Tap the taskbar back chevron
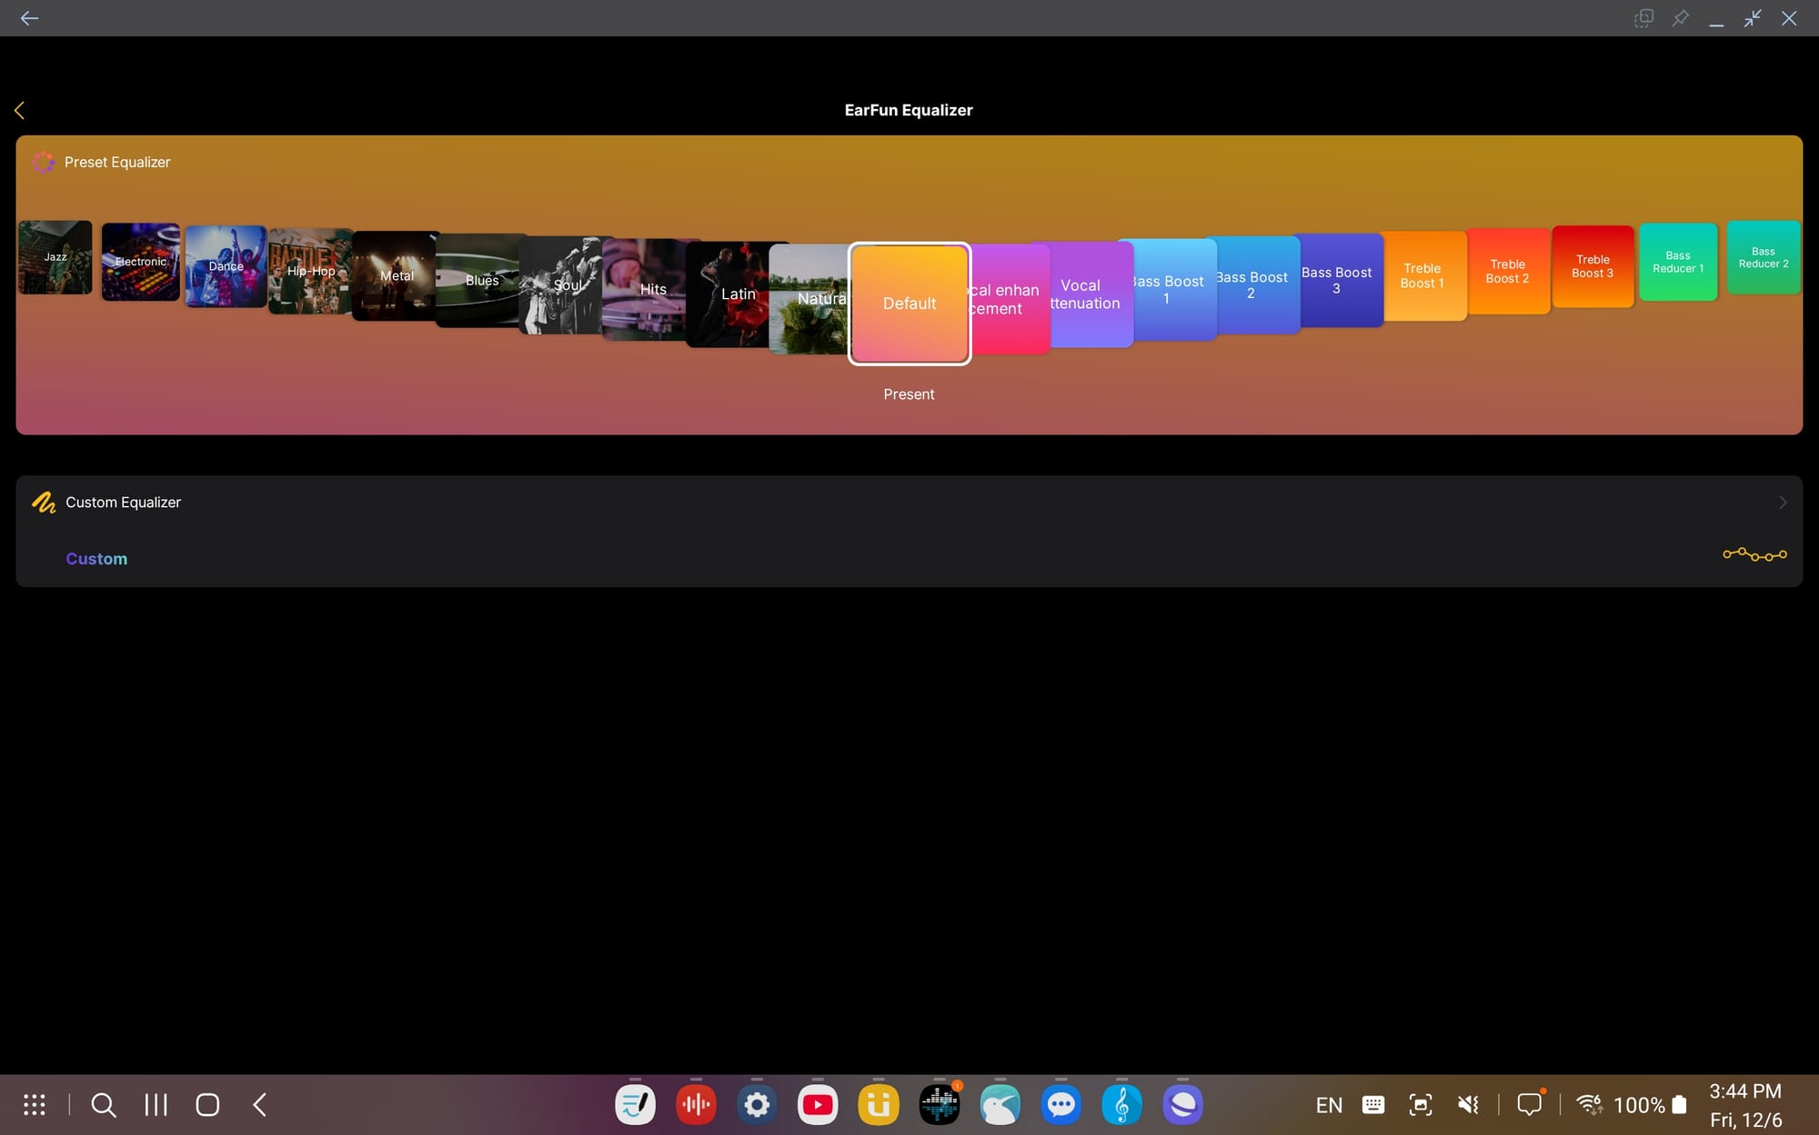The width and height of the screenshot is (1819, 1135). point(259,1105)
